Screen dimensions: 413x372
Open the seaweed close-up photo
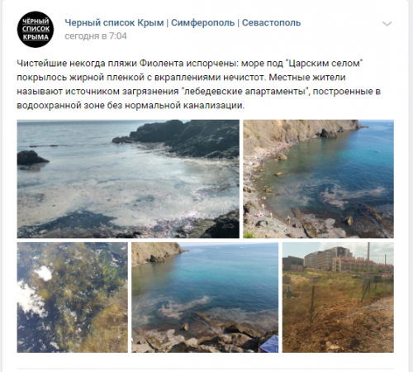coord(73,298)
